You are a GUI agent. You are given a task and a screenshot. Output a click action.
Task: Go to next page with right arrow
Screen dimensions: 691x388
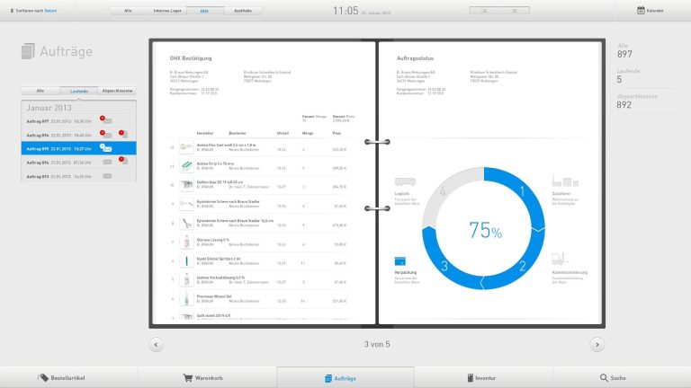(x=597, y=344)
